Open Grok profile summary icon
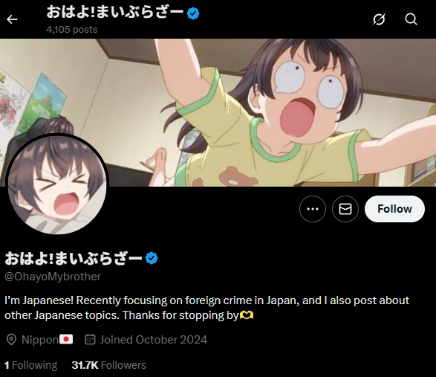 tap(379, 19)
